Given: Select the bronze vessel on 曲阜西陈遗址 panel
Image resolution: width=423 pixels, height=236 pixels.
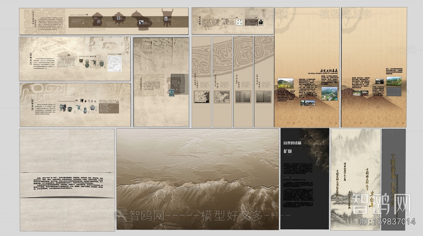Looking at the screenshot, I should pyautogui.click(x=172, y=92).
